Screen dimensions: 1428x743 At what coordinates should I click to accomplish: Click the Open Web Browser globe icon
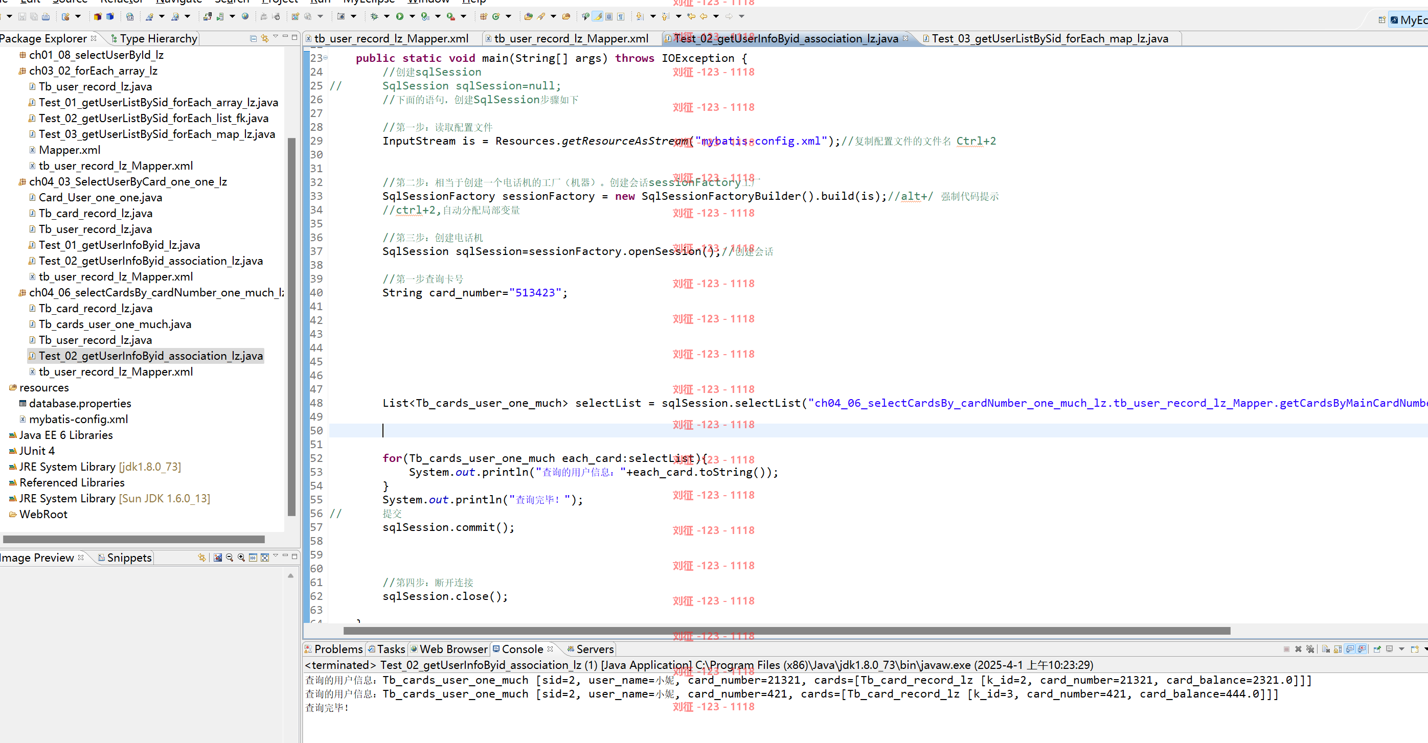[245, 17]
